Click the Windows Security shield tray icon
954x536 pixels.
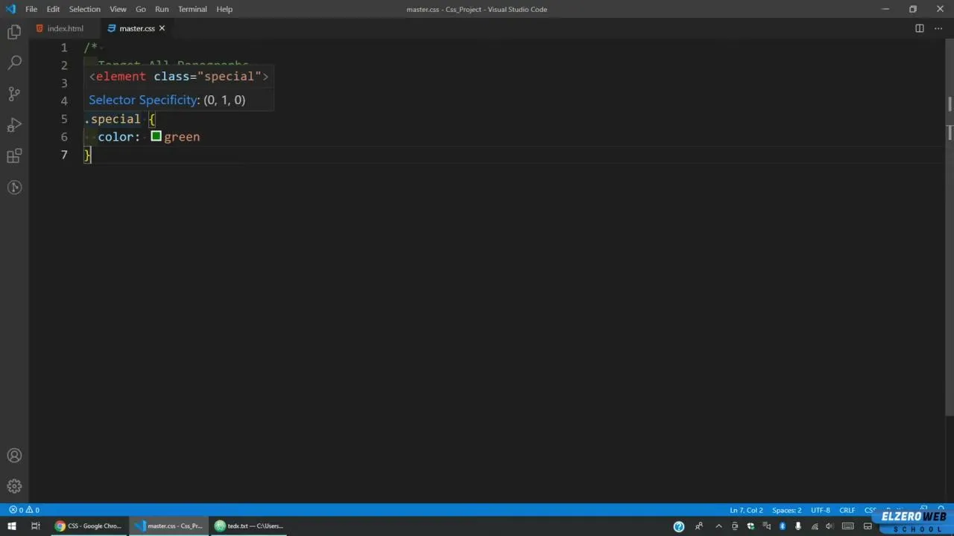point(751,526)
